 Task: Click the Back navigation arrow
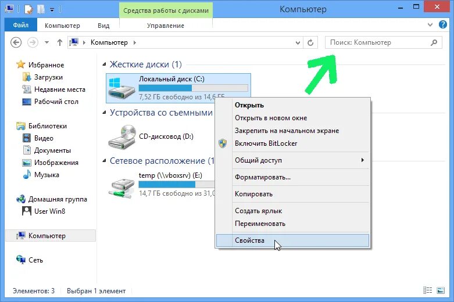16,42
